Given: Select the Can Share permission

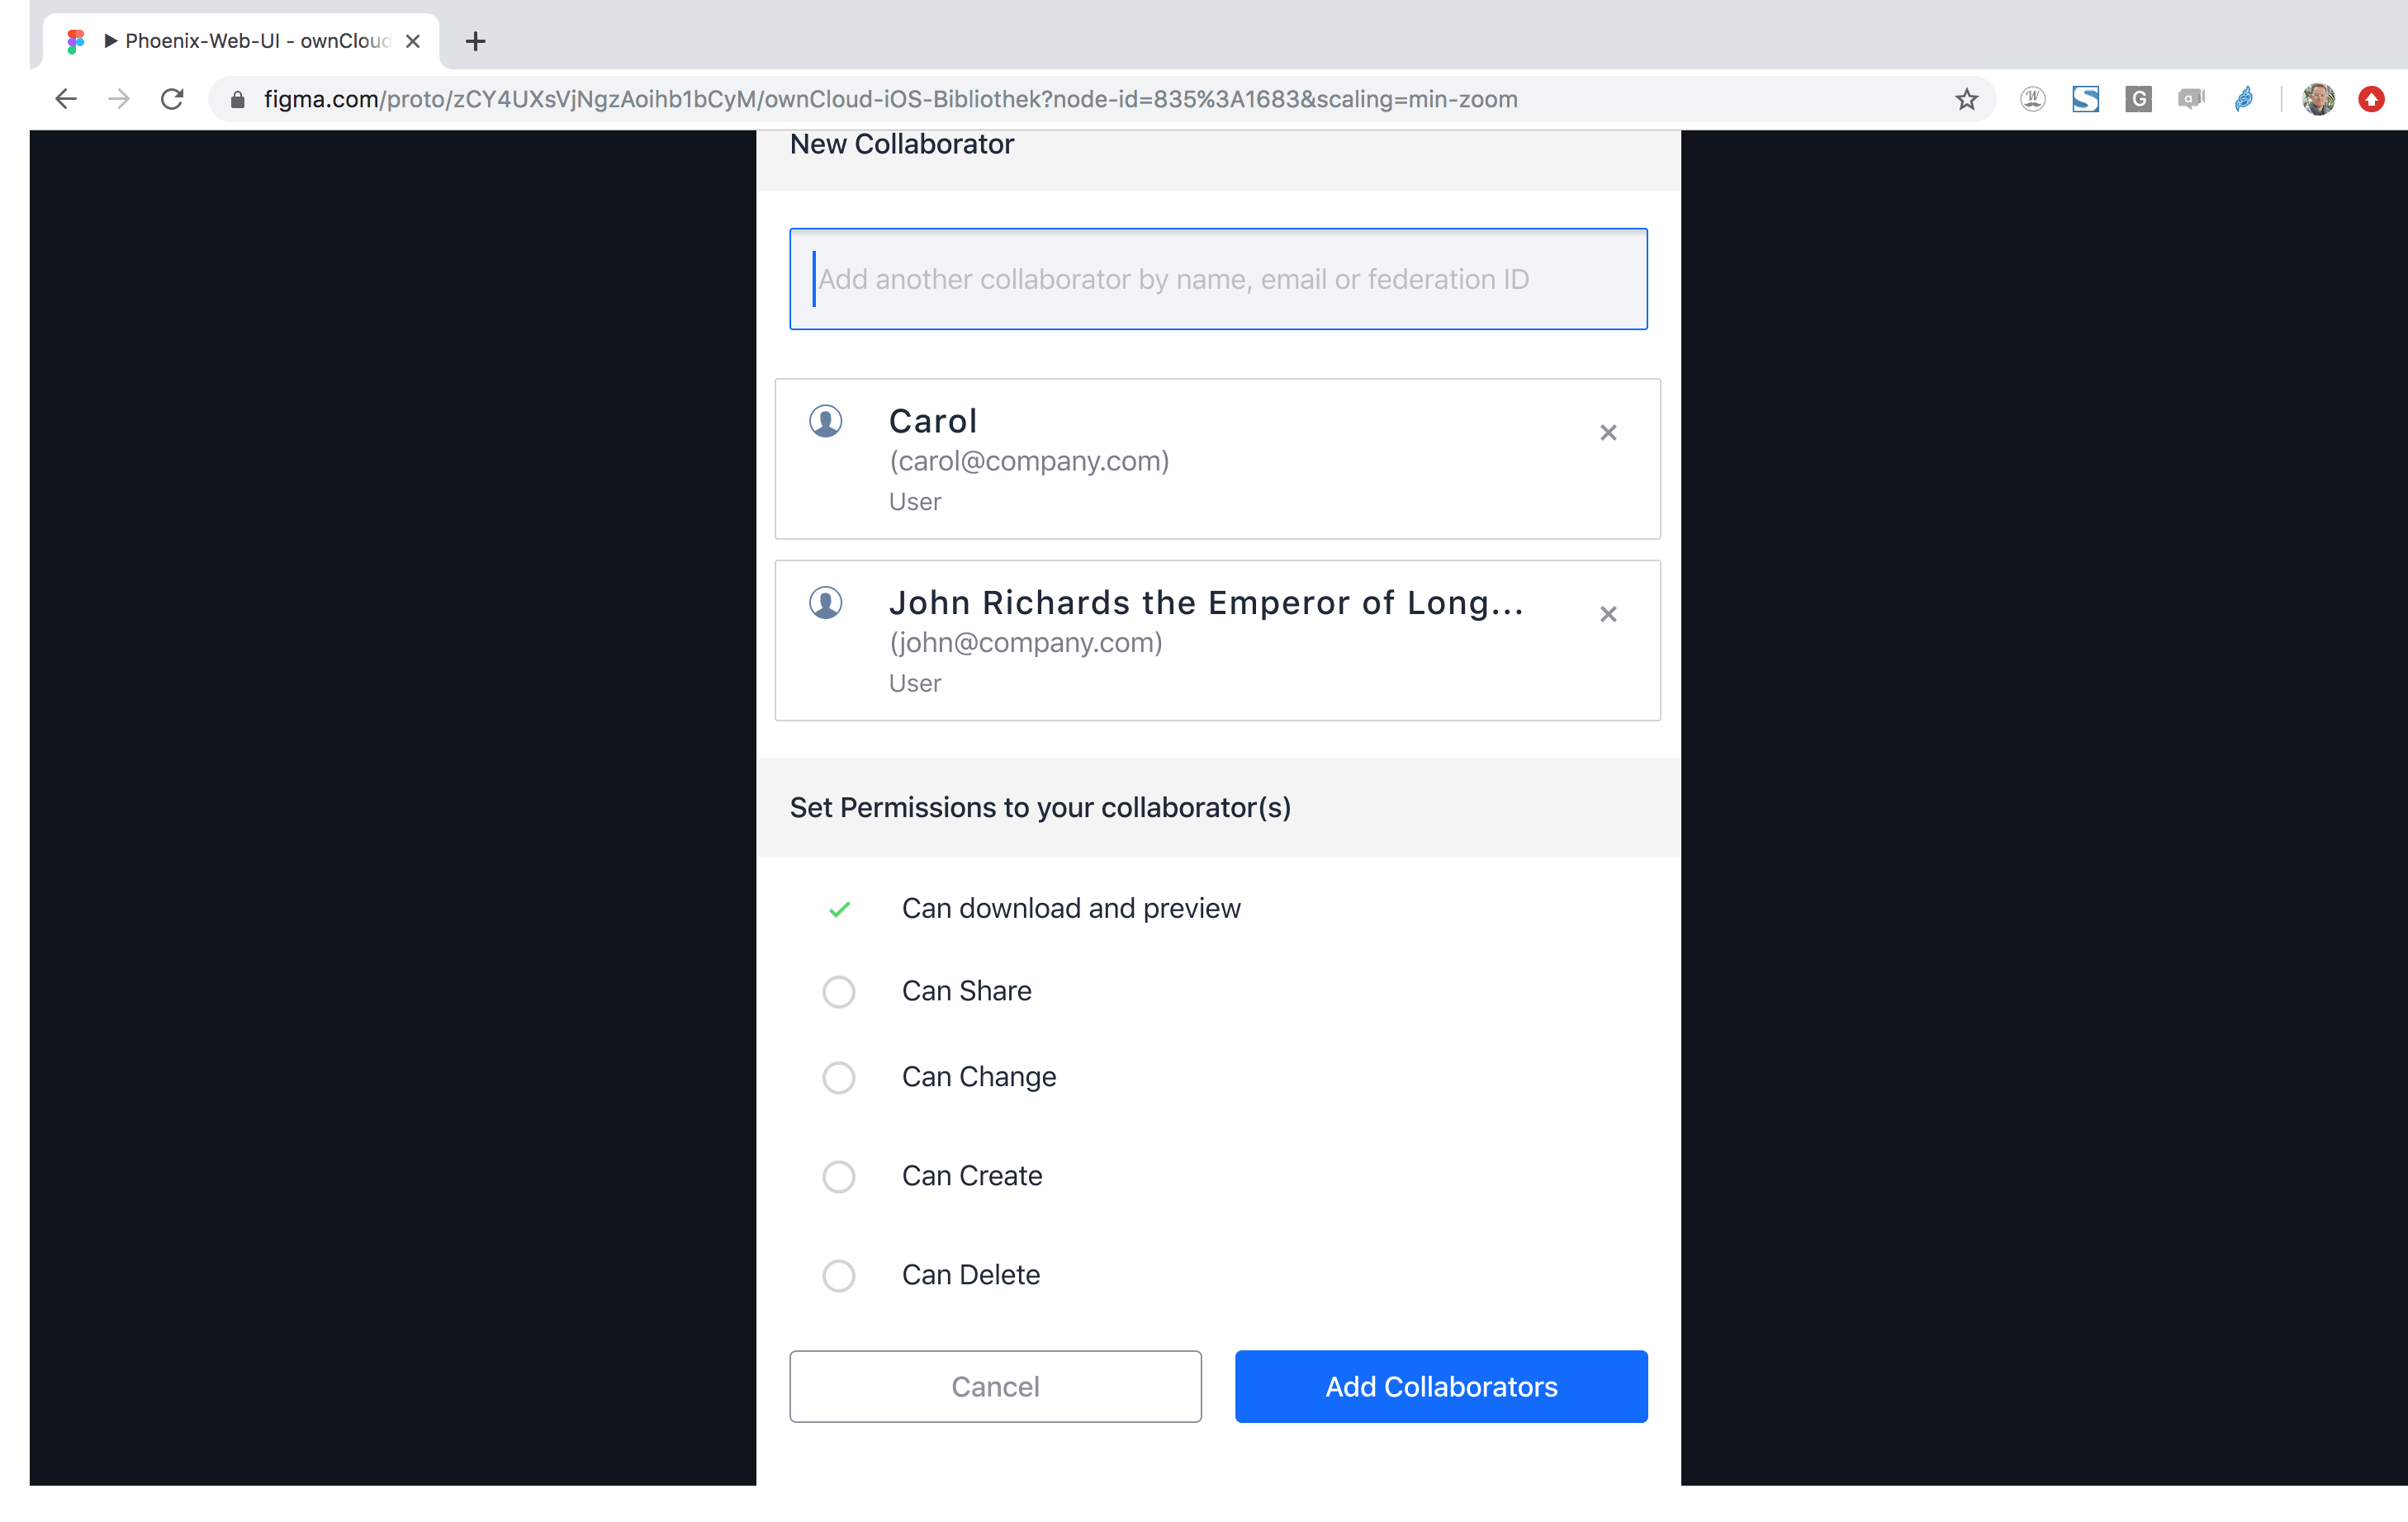Looking at the screenshot, I should click(x=838, y=991).
